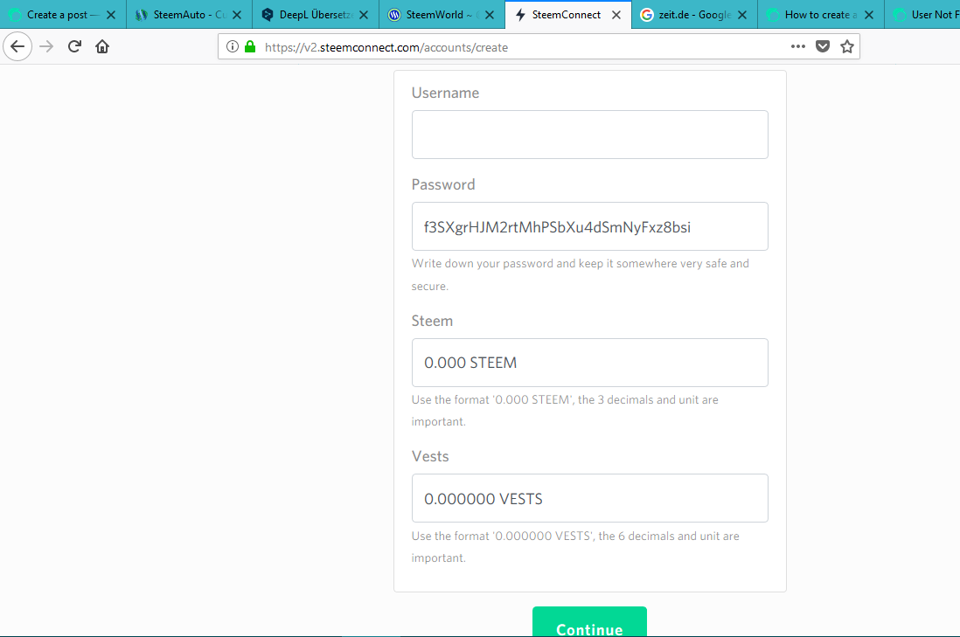Click the Steem amount field
Viewport: 960px width, 637px height.
pos(589,363)
